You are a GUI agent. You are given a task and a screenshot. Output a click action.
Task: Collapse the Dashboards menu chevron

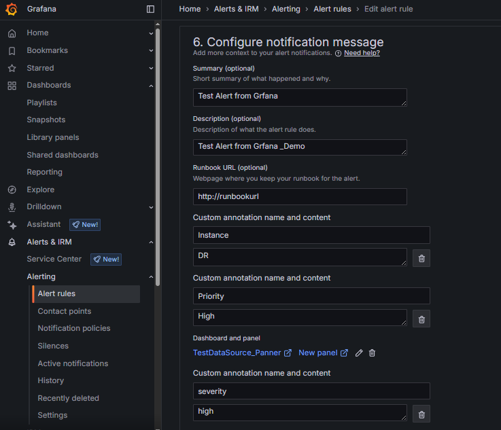click(151, 86)
